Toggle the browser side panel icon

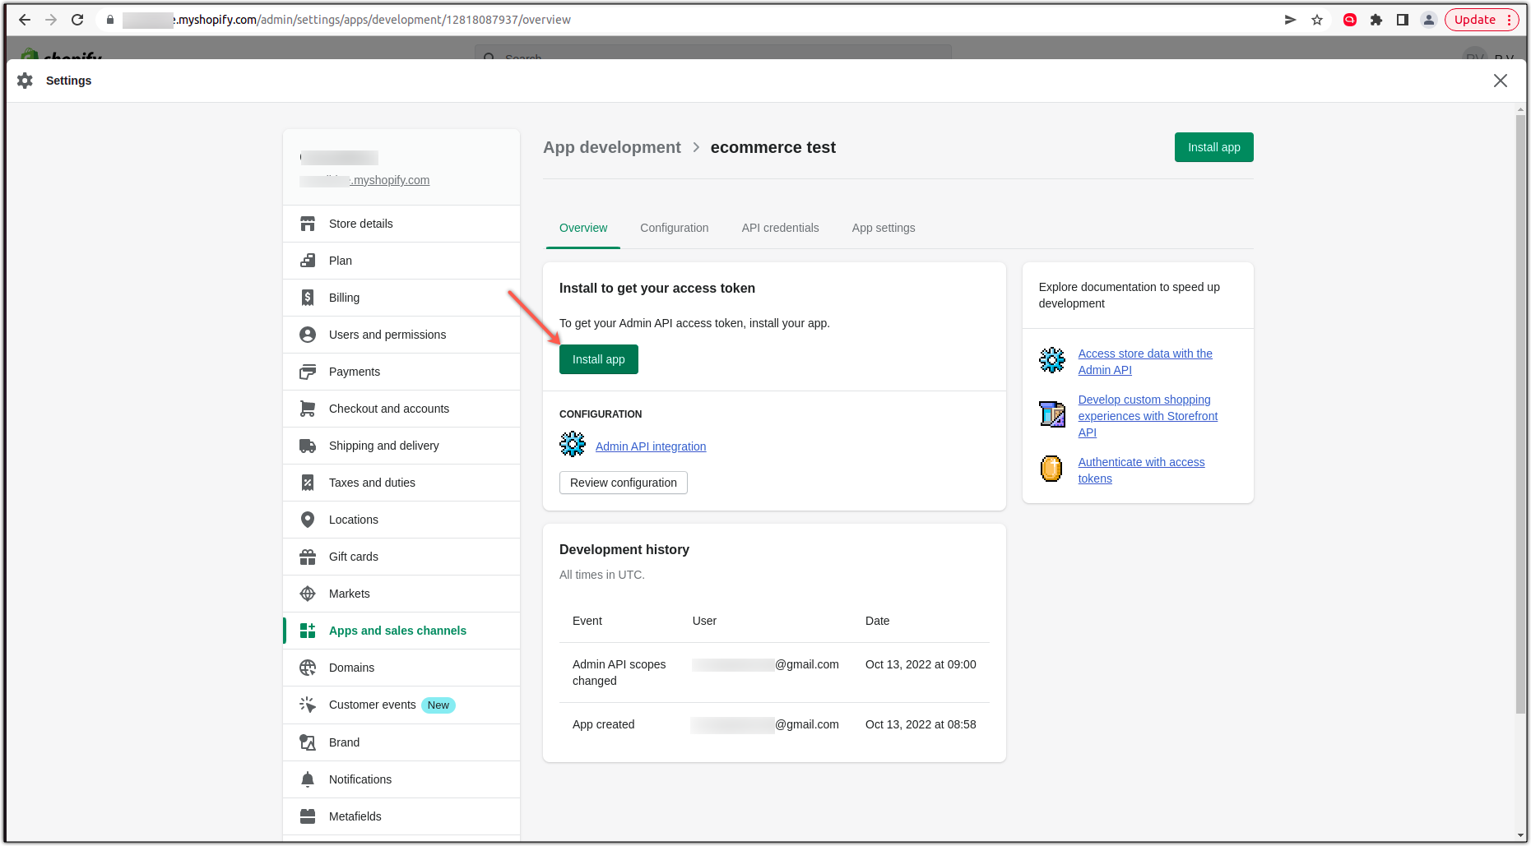(x=1403, y=20)
